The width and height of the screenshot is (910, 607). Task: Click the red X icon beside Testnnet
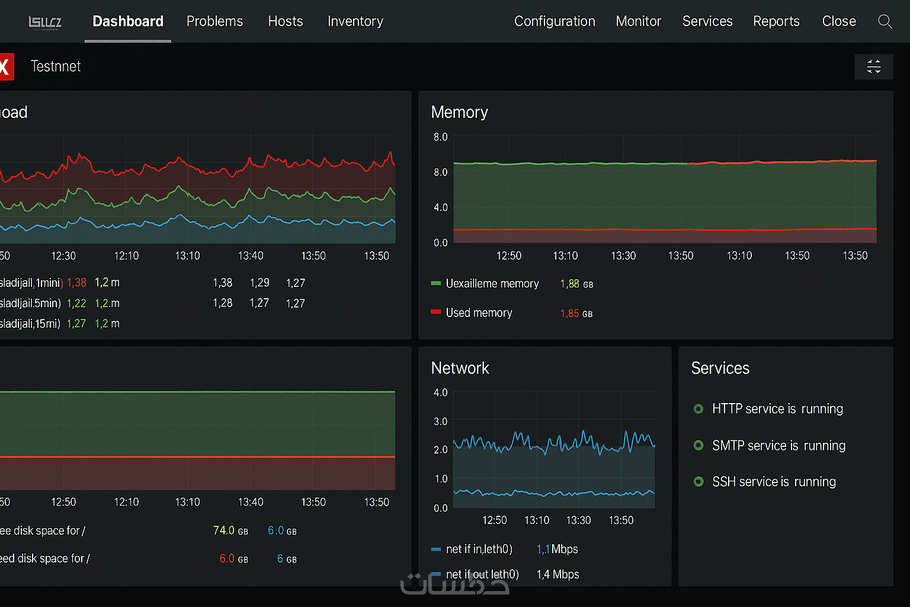[5, 66]
